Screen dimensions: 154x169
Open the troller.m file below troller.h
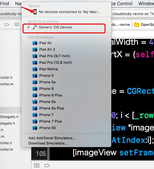tap(7, 84)
